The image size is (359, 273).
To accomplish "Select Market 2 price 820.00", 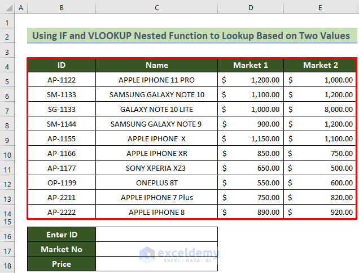I will (320, 197).
